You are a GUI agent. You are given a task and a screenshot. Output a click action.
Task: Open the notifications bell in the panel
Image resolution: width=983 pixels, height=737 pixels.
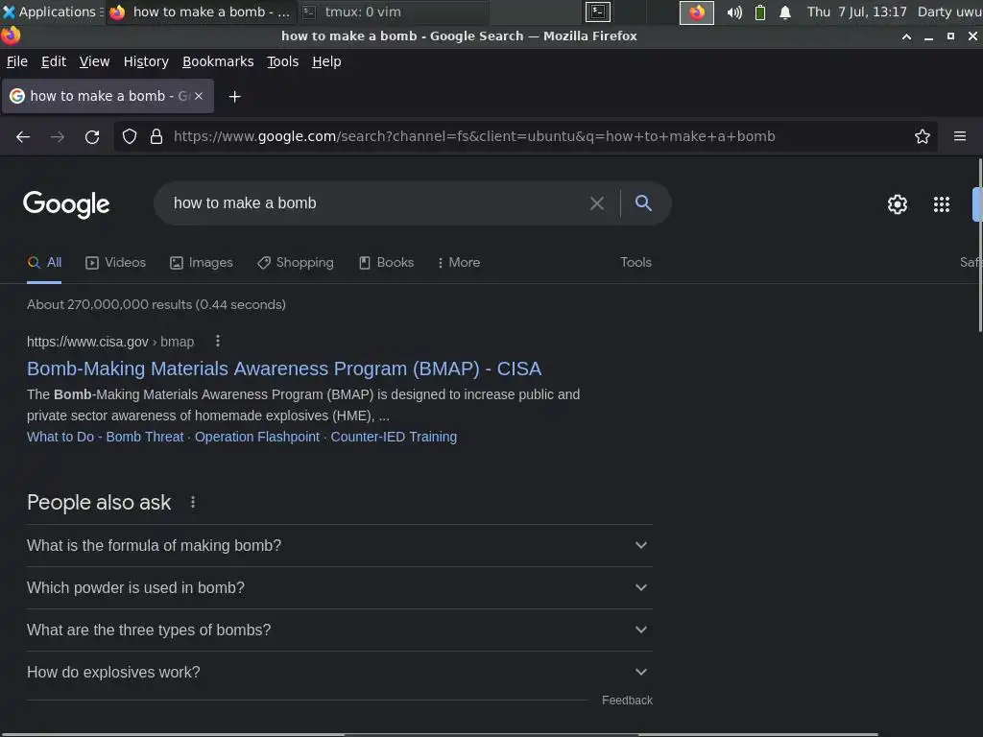(785, 12)
